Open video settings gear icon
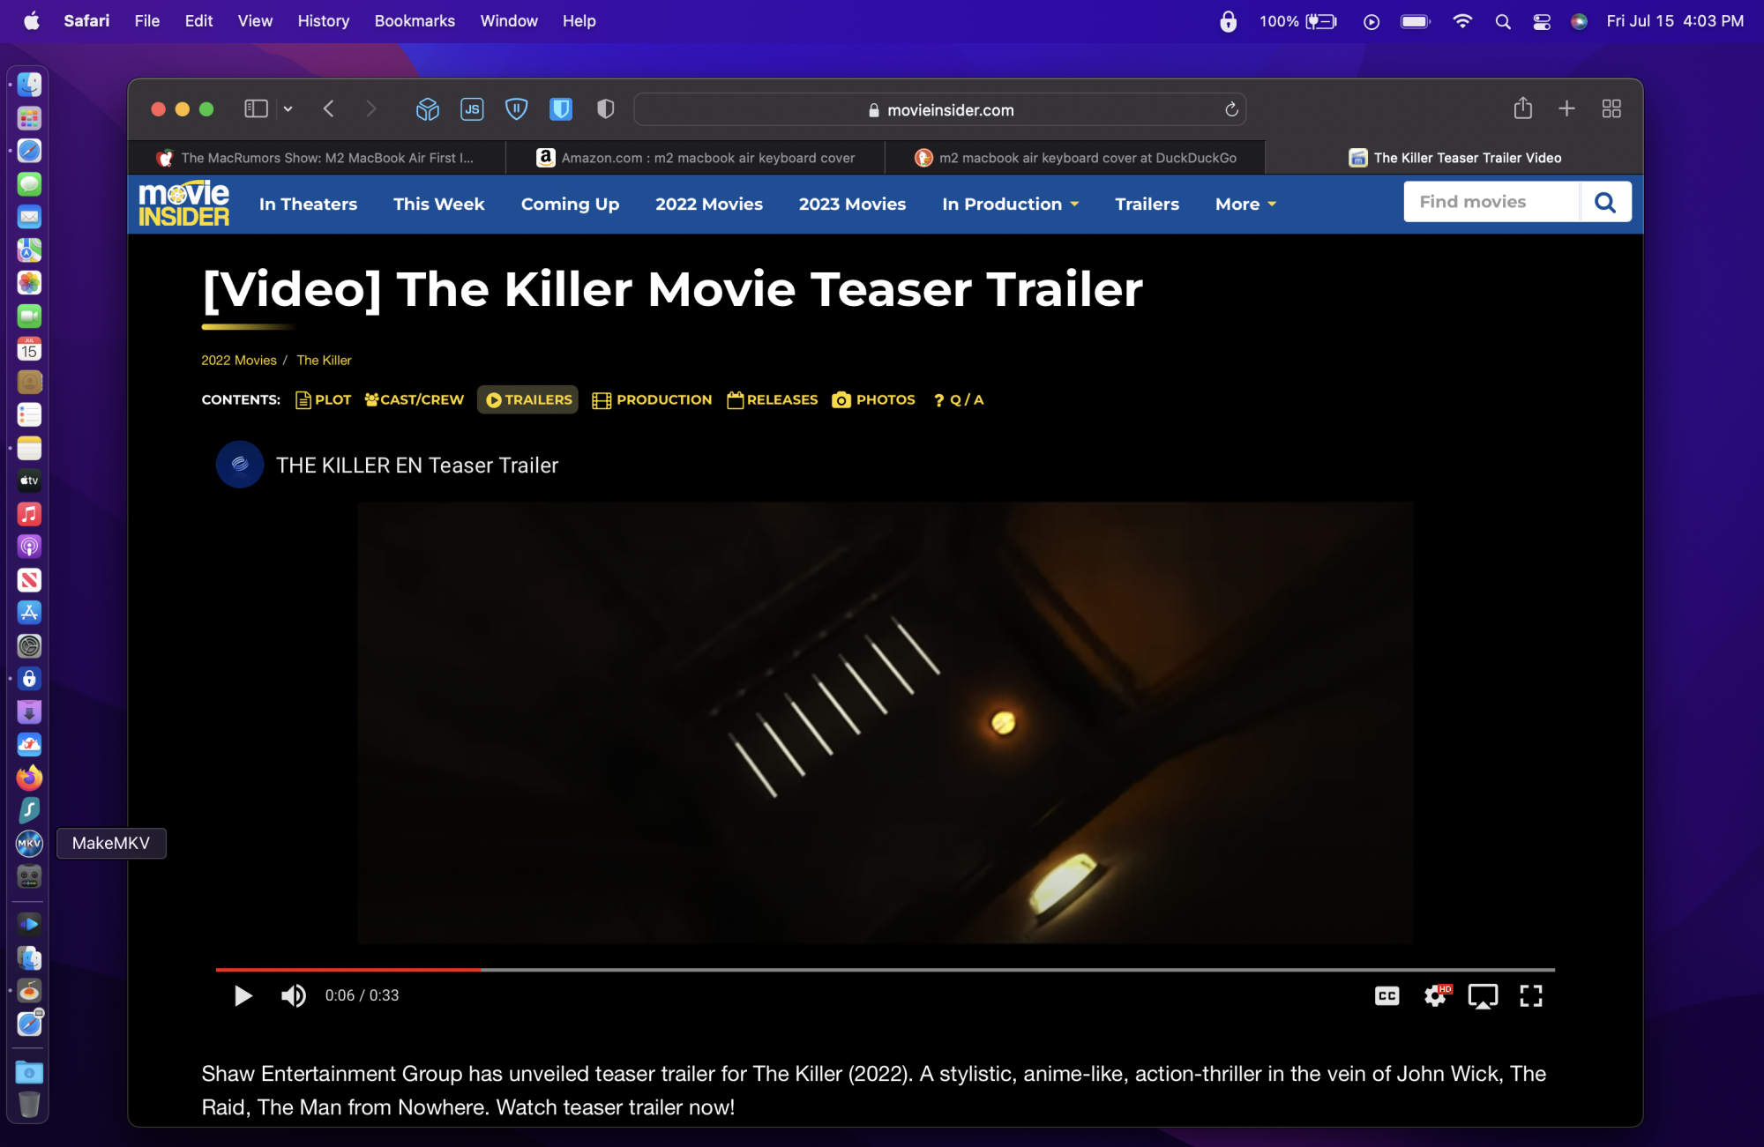 click(x=1436, y=995)
